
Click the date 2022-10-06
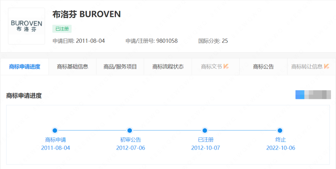tap(281, 148)
